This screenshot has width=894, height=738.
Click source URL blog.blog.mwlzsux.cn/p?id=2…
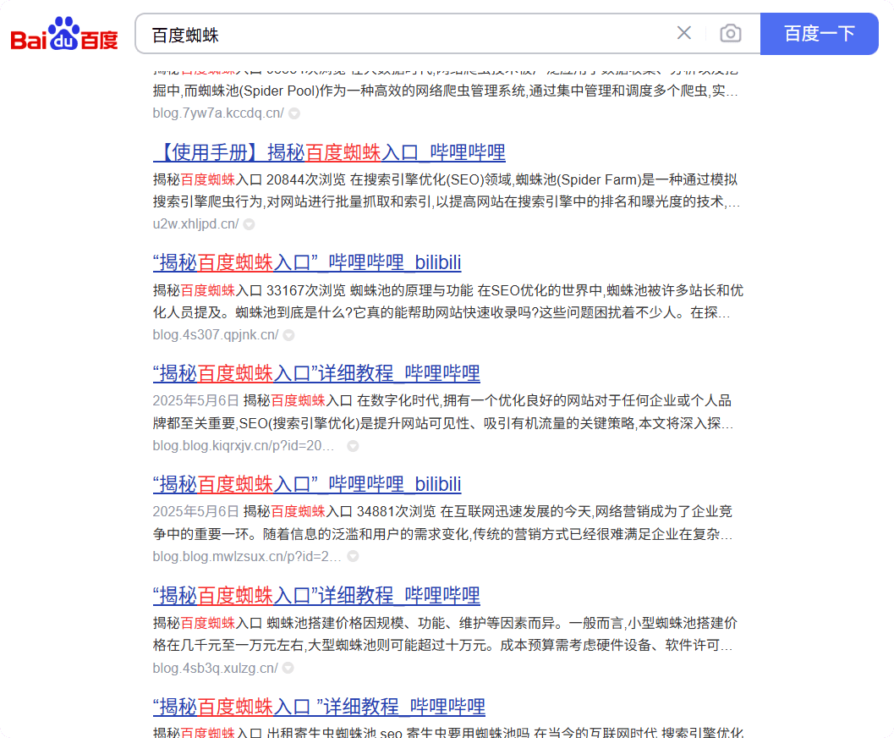247,556
